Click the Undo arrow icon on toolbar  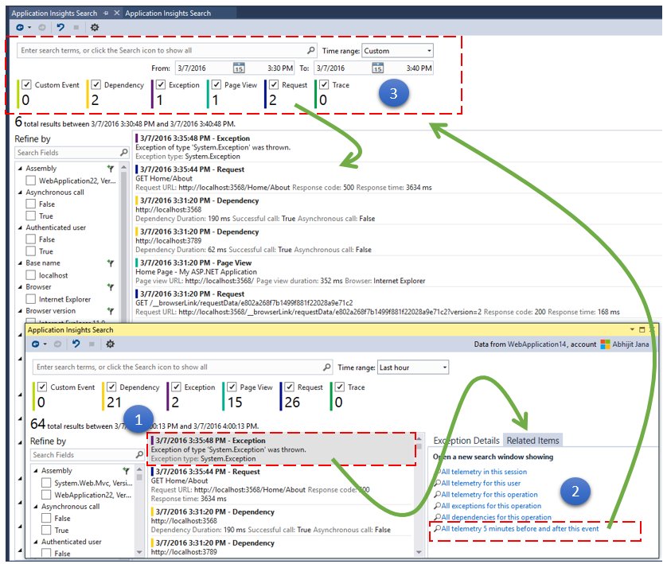pyautogui.click(x=61, y=27)
